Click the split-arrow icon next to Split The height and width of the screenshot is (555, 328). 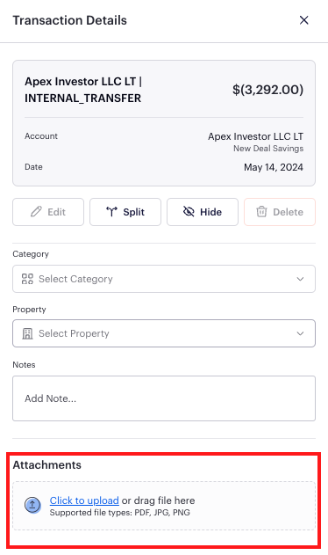(x=111, y=212)
